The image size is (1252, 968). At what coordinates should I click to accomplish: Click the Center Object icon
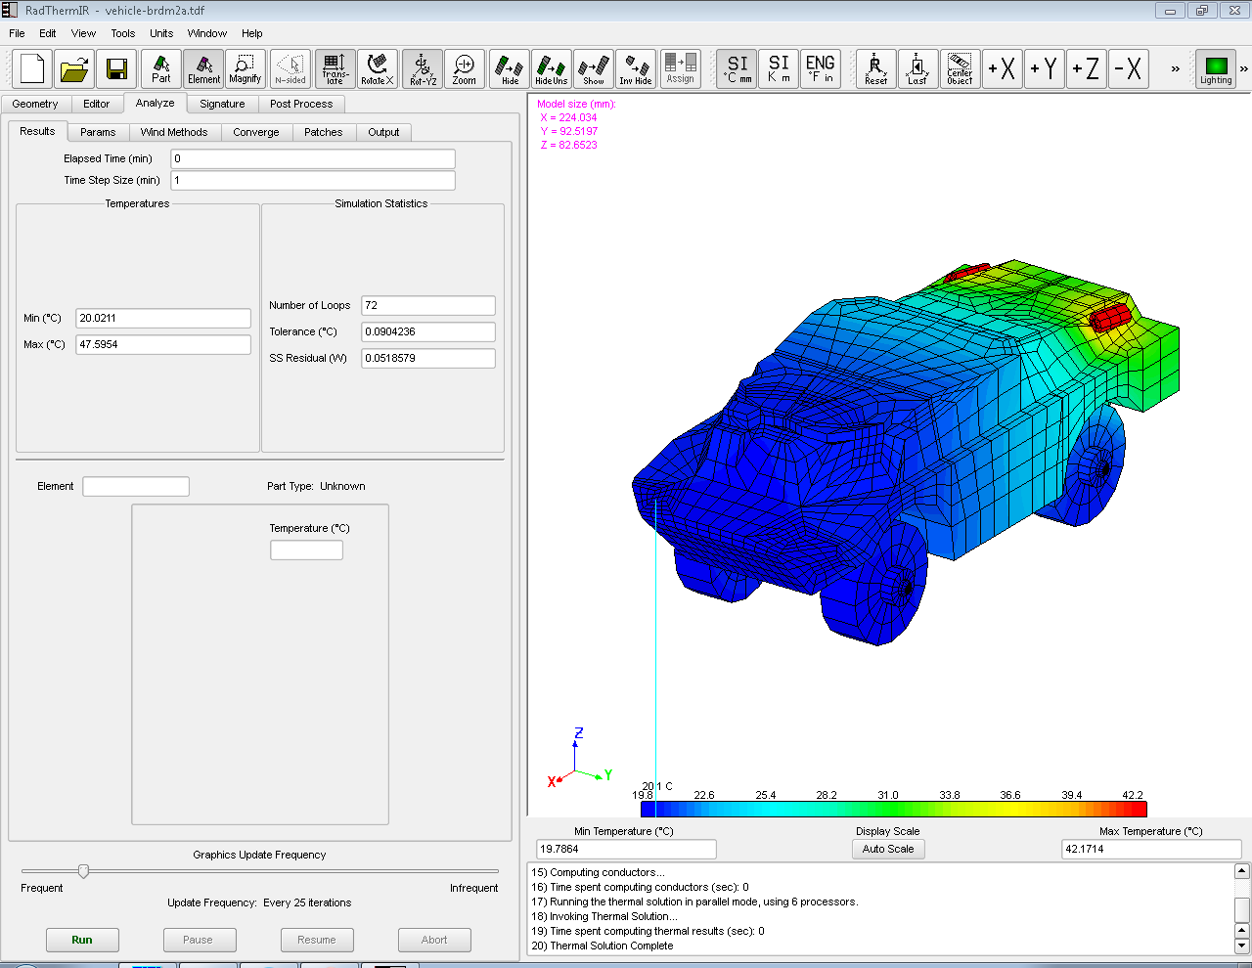[961, 69]
